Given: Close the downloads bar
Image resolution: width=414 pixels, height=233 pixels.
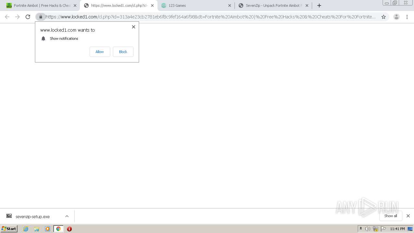Looking at the screenshot, I should 408,216.
